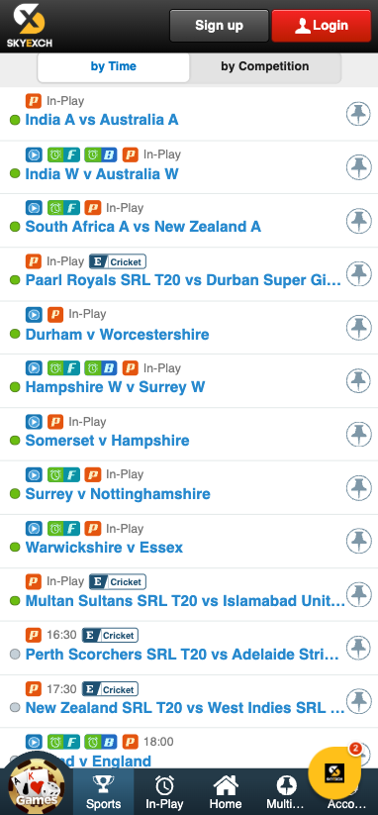Screen dimensions: 378x815
Task: Click Premium P icon on Somerset v Hampshire
Action: point(55,422)
